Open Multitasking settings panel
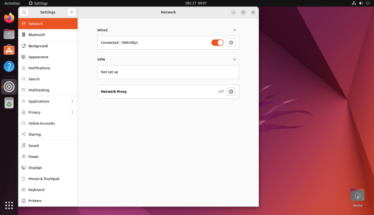This screenshot has height=215, width=374. (48, 90)
